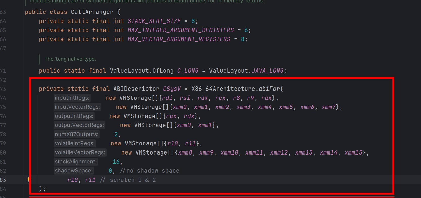Viewport: 421px width, 198px height.
Task: Click the '// scratch 1 & 2' comment
Action: tap(128, 180)
